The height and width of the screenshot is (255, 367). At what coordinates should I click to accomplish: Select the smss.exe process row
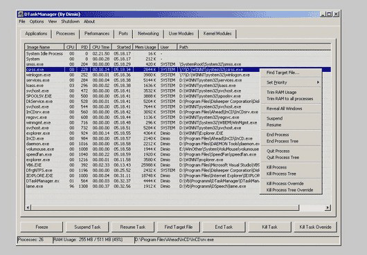pos(178,64)
